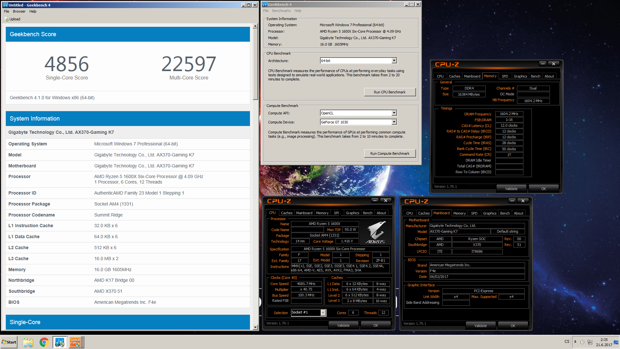
Task: Click Run CPU Benchmark button
Action: [x=390, y=92]
